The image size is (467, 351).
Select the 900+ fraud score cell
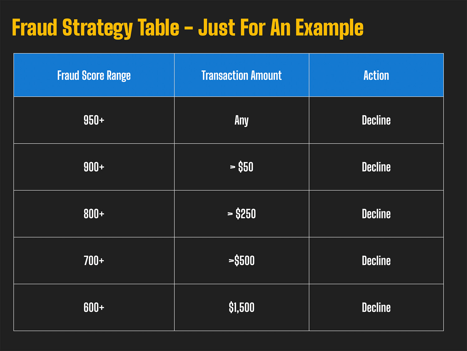tap(94, 167)
